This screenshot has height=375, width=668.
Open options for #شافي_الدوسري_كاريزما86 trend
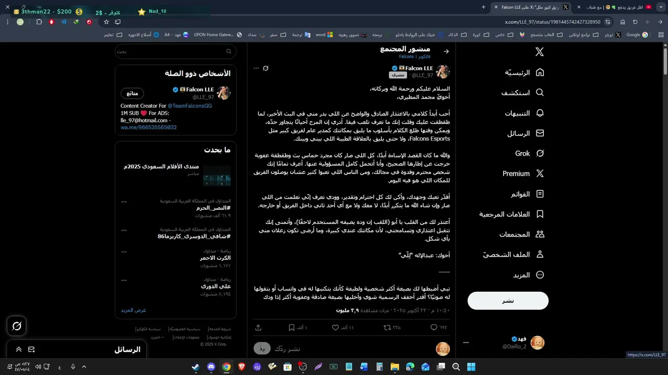point(124,229)
